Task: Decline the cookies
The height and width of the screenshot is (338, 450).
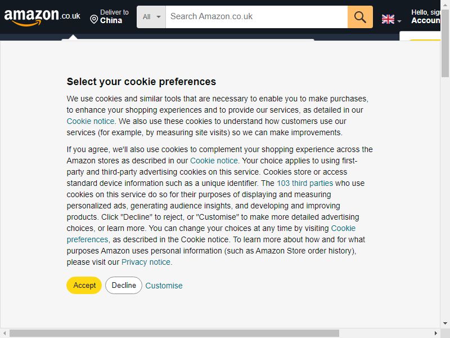Action: [x=124, y=285]
